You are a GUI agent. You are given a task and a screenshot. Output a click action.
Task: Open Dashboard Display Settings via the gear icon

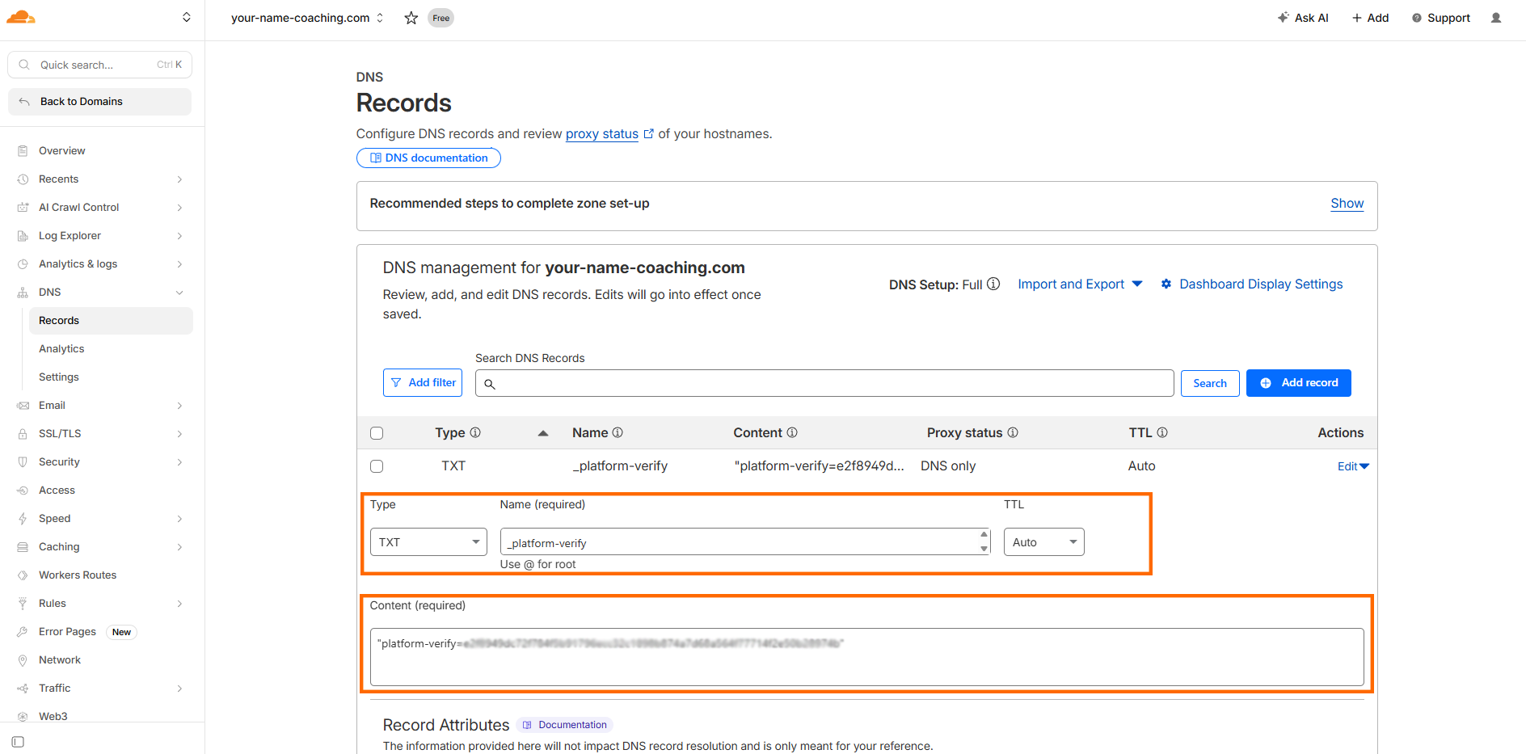1166,284
